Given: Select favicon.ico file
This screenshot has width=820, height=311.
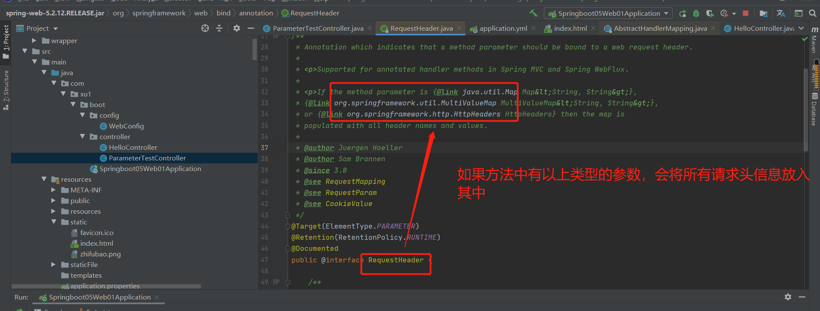Looking at the screenshot, I should point(97,233).
